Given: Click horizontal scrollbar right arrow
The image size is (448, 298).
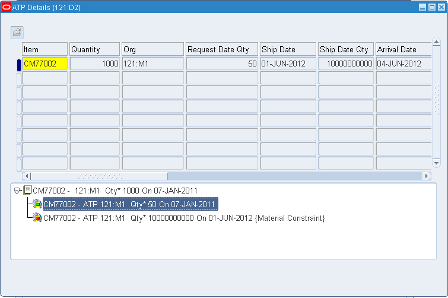Looking at the screenshot, I should click(x=427, y=176).
